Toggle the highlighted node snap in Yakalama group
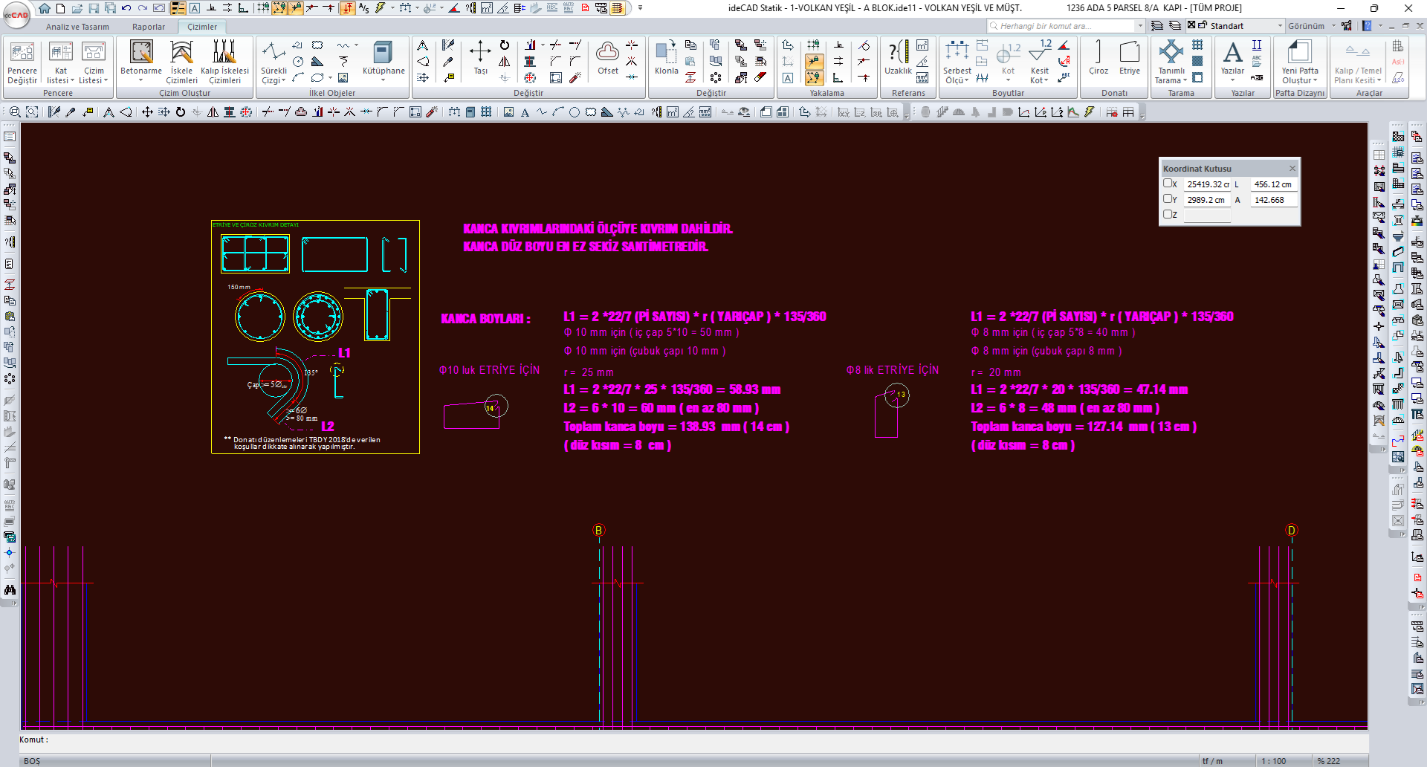Image resolution: width=1427 pixels, height=767 pixels. (x=815, y=62)
